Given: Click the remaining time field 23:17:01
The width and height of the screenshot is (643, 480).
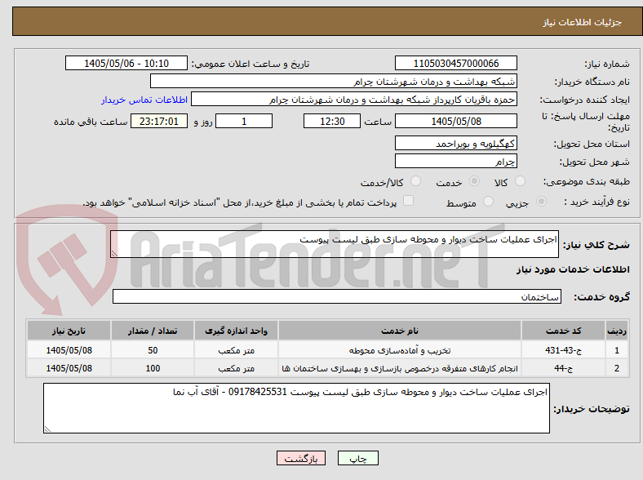Looking at the screenshot, I should tap(159, 121).
